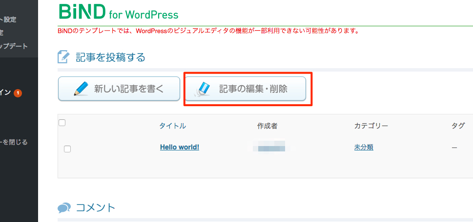This screenshot has width=473, height=222.
Task: Collapse the menu via ーを閉じる item
Action: tap(14, 142)
